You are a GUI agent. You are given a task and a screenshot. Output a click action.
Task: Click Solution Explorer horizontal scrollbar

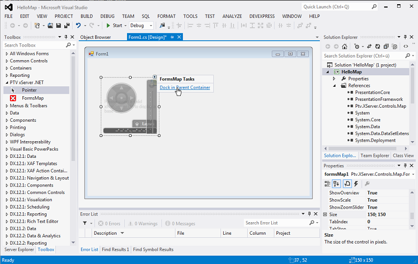(362, 148)
